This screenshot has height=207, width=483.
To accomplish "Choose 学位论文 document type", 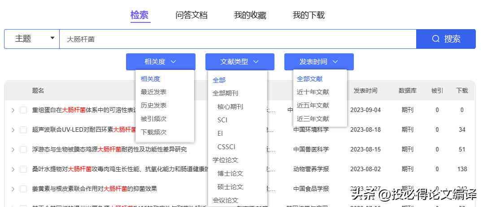I will coord(225,160).
